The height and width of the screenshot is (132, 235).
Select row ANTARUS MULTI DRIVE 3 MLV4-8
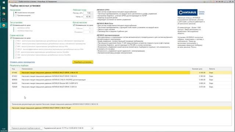pos(121,76)
